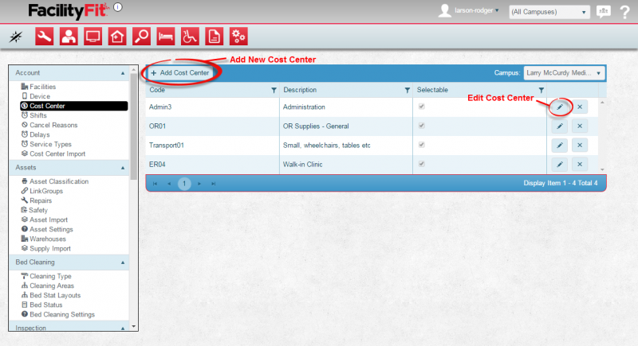This screenshot has width=638, height=346.
Task: Edit the Admin3 cost center
Action: click(560, 107)
